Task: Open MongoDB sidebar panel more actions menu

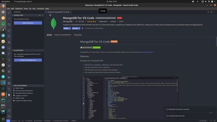Action: pos(41,12)
